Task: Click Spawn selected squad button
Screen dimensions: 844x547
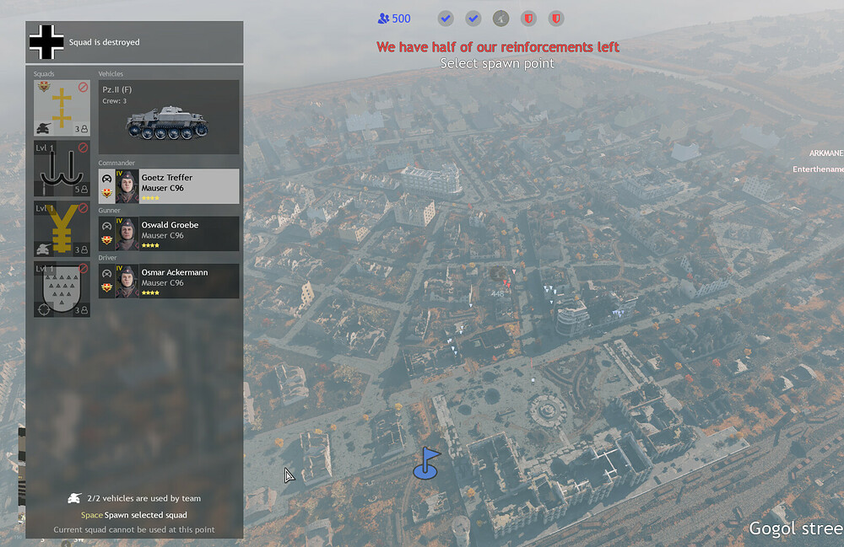Action: [x=134, y=515]
